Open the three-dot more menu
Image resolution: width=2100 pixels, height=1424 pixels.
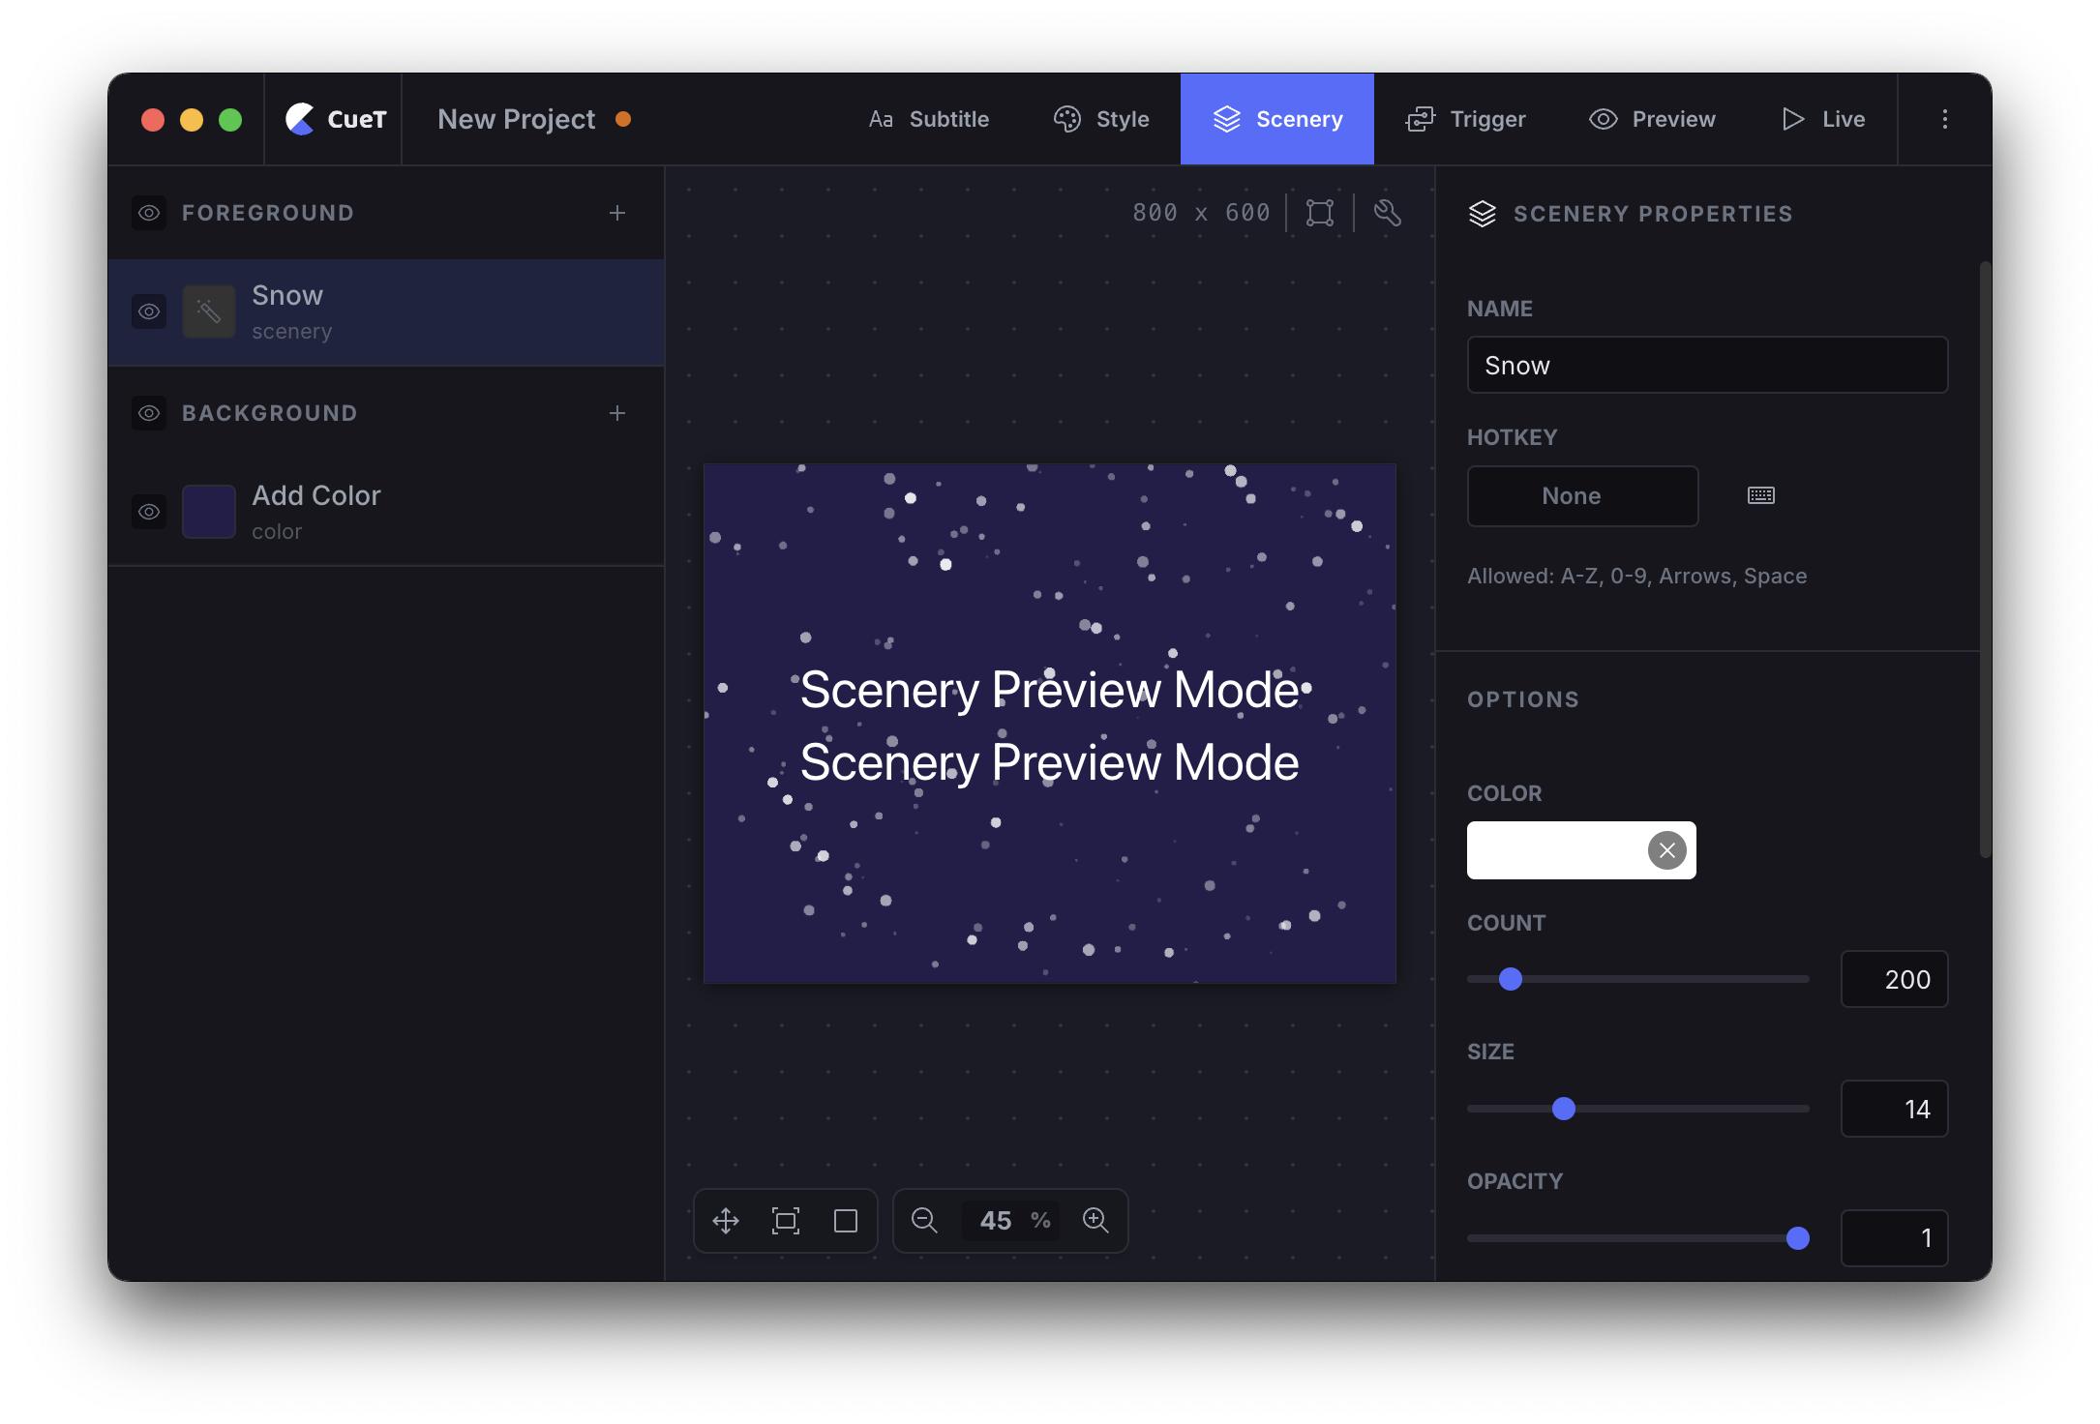click(1944, 119)
